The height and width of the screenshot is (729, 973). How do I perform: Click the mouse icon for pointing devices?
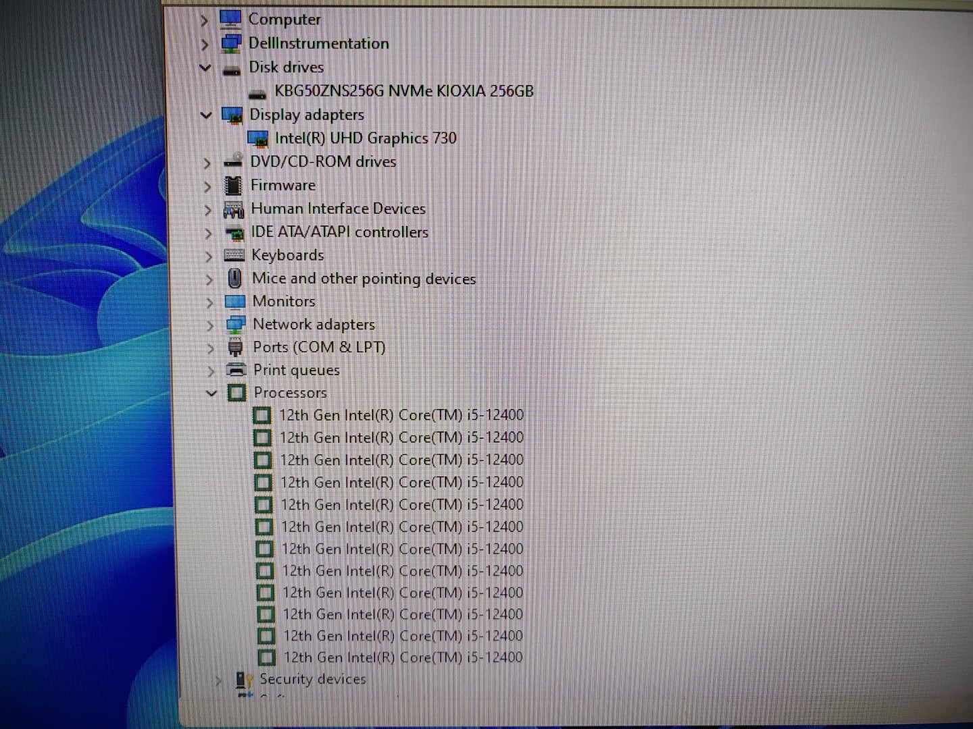(x=235, y=278)
